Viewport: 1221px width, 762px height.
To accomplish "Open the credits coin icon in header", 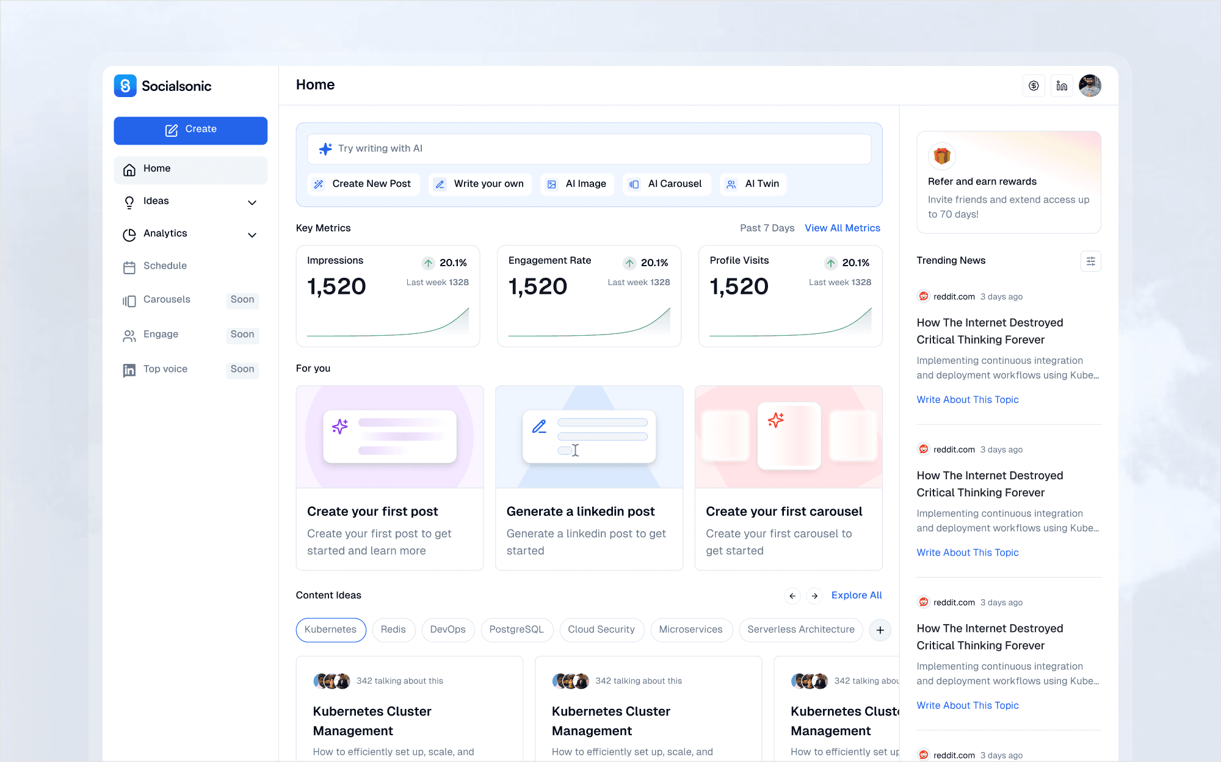I will [1034, 86].
